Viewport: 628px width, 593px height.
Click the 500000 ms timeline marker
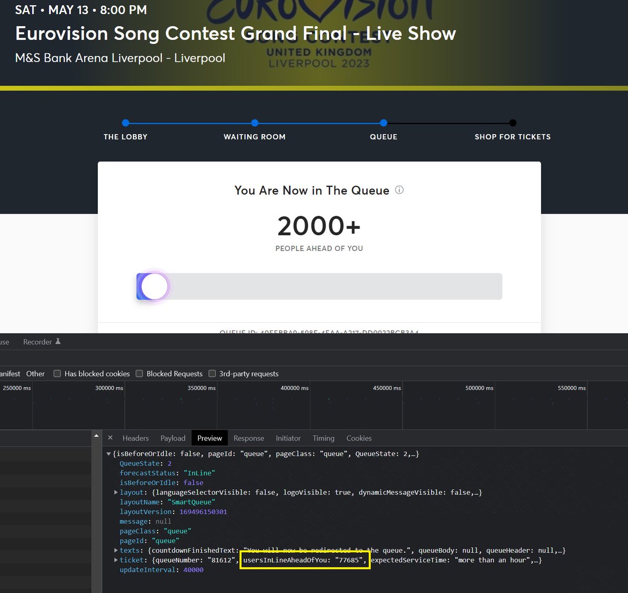pos(479,388)
